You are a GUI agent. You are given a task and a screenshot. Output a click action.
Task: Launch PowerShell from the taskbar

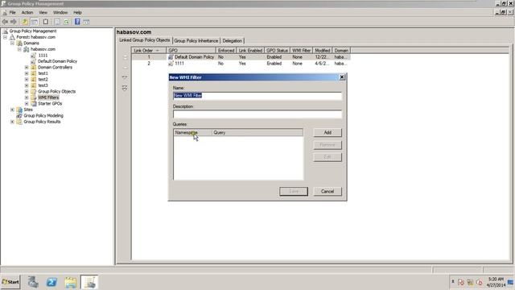pos(51,282)
